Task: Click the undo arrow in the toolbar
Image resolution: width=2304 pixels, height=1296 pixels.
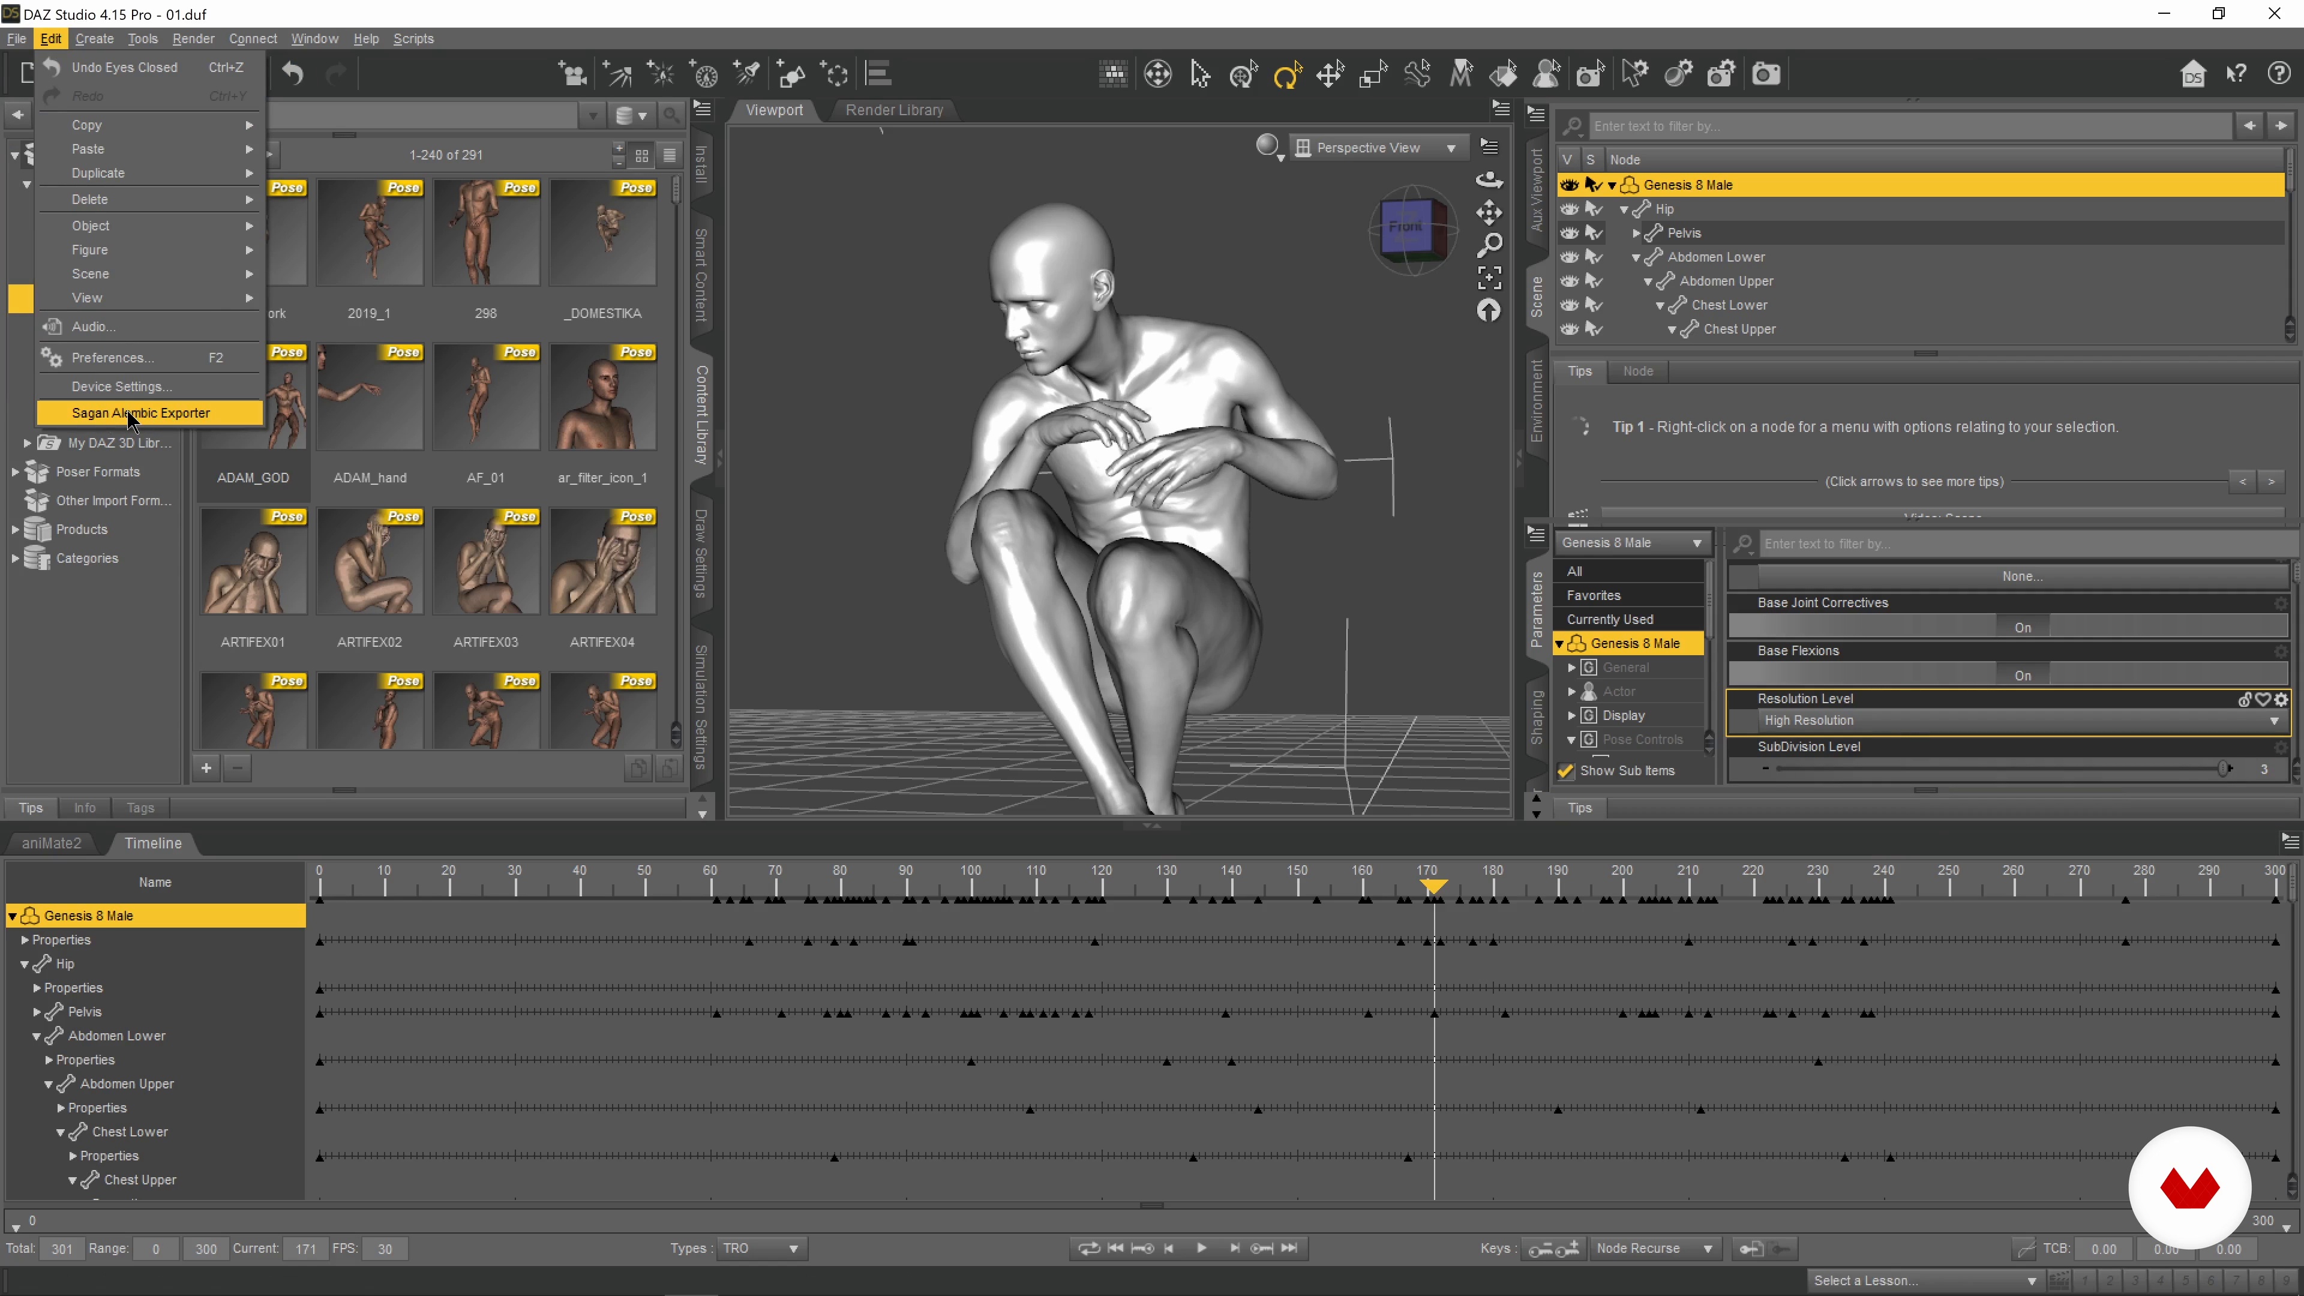Action: pos(292,74)
